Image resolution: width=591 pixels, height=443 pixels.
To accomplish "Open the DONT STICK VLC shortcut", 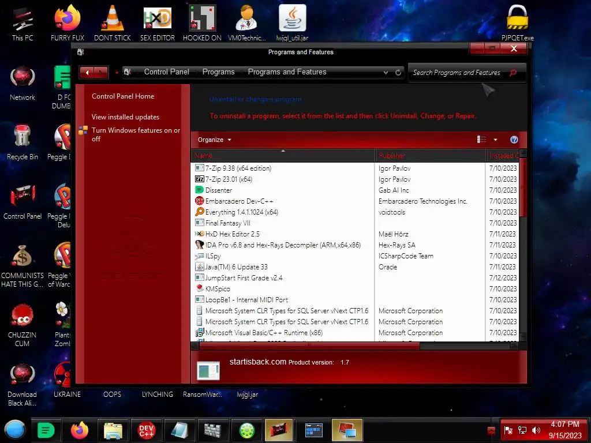I will 113,23.
